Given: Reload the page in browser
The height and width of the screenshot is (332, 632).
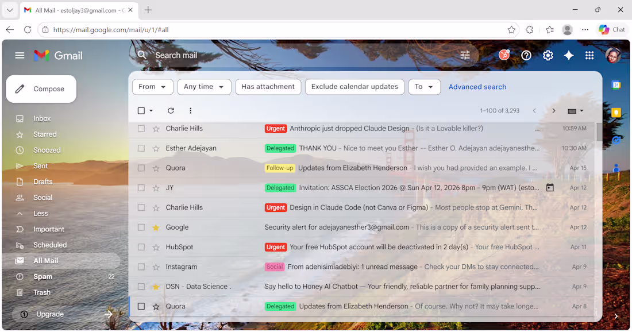Looking at the screenshot, I should 28,29.
